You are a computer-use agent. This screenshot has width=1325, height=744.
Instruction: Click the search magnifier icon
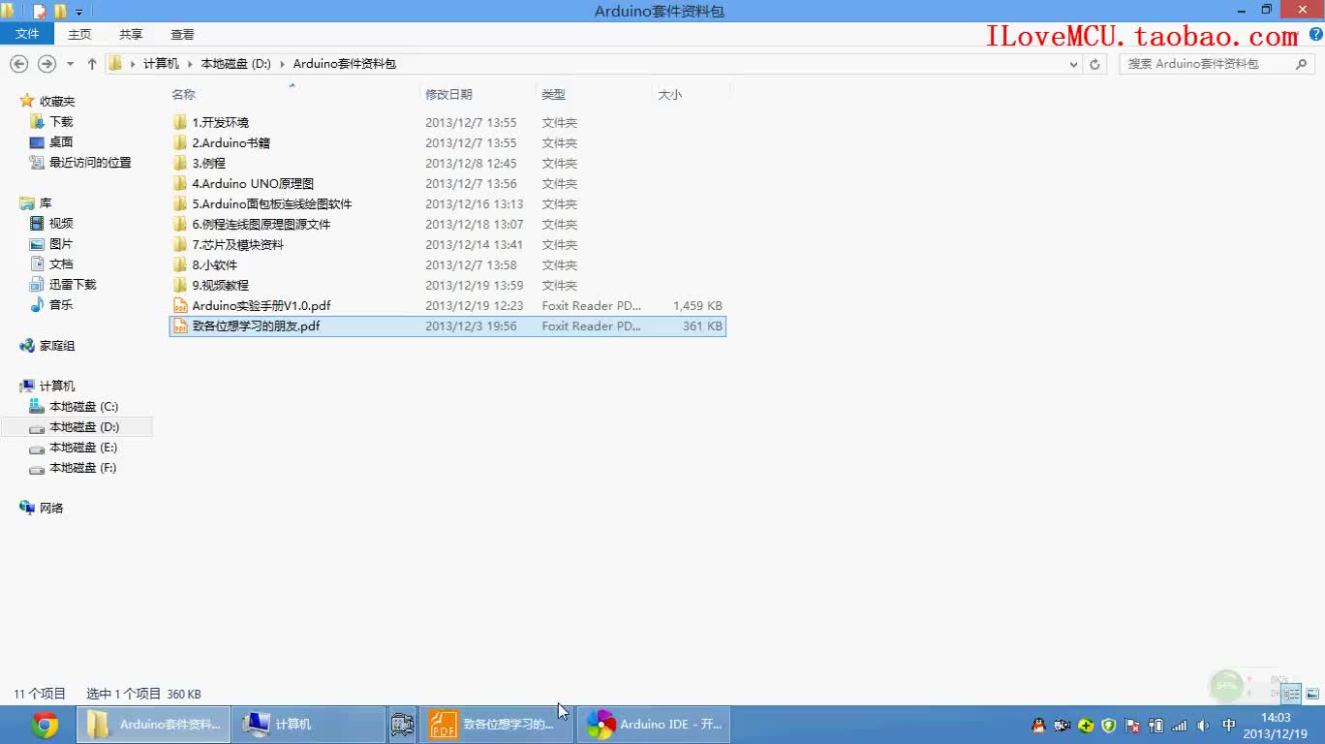coord(1302,64)
